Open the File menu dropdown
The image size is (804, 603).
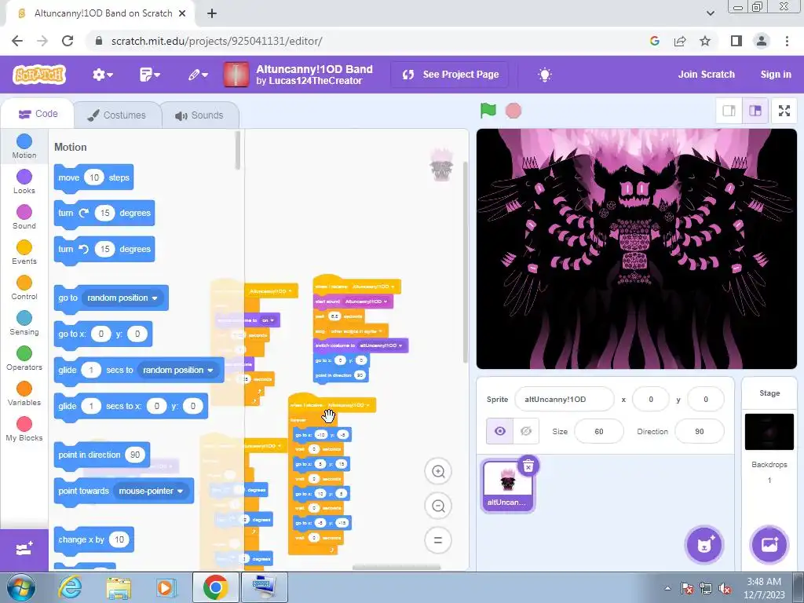(150, 75)
